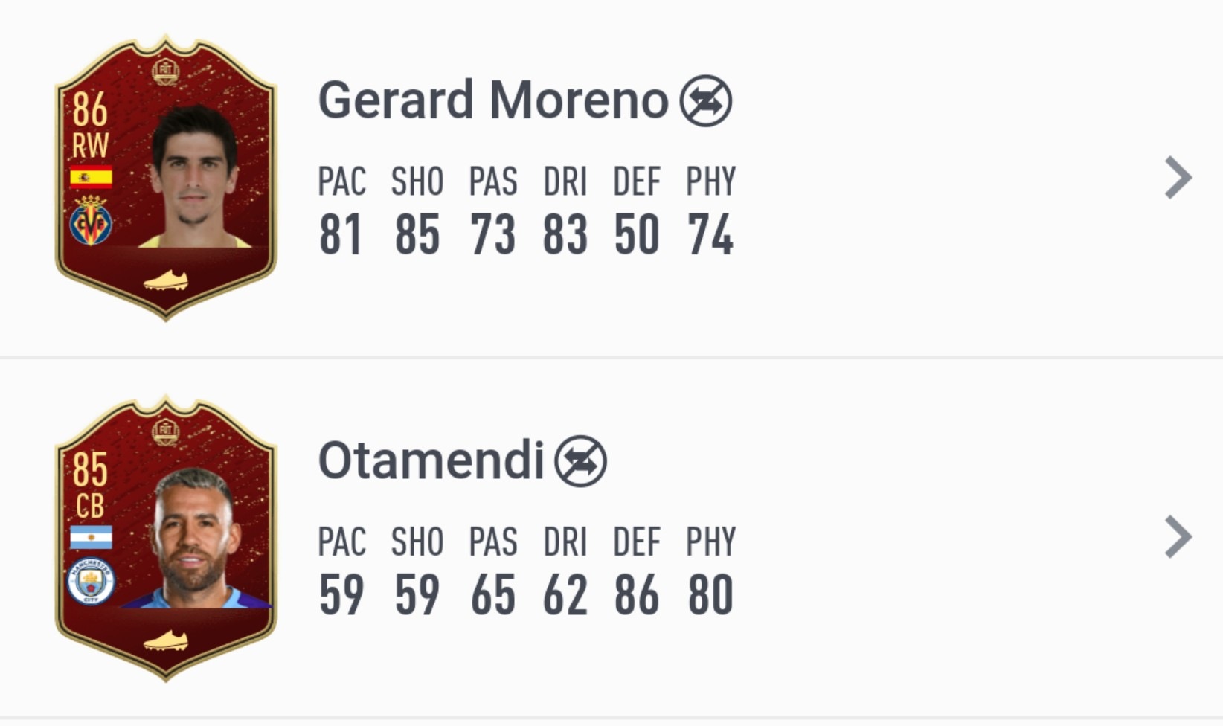Click the Argentina flag on Otamendi's card
Image resolution: width=1223 pixels, height=726 pixels.
91,537
